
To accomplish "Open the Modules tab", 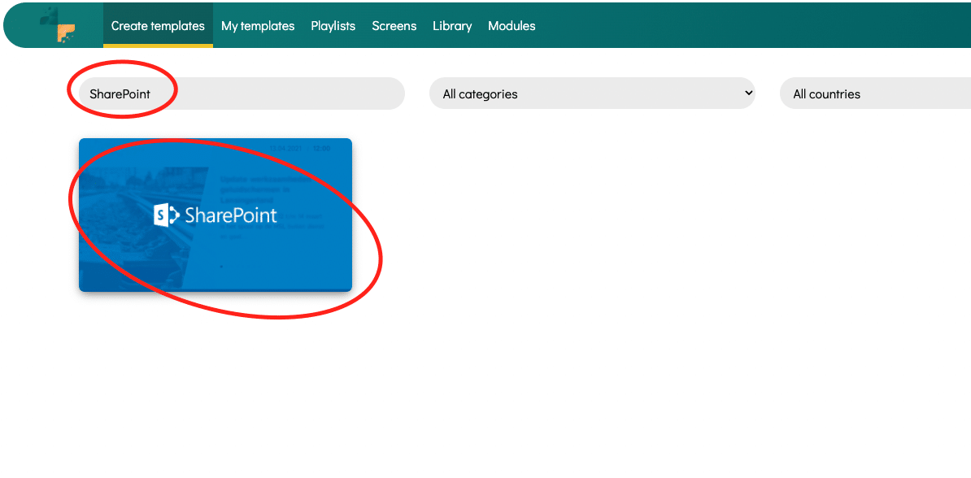I will (x=512, y=26).
